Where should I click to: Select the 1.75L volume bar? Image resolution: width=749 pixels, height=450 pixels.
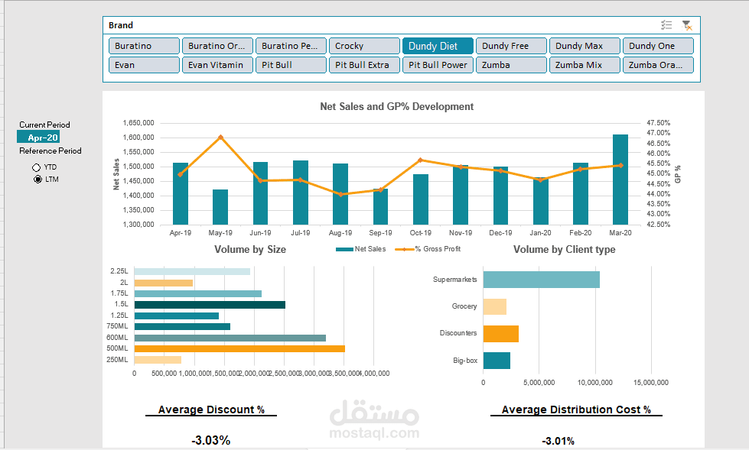tap(197, 293)
